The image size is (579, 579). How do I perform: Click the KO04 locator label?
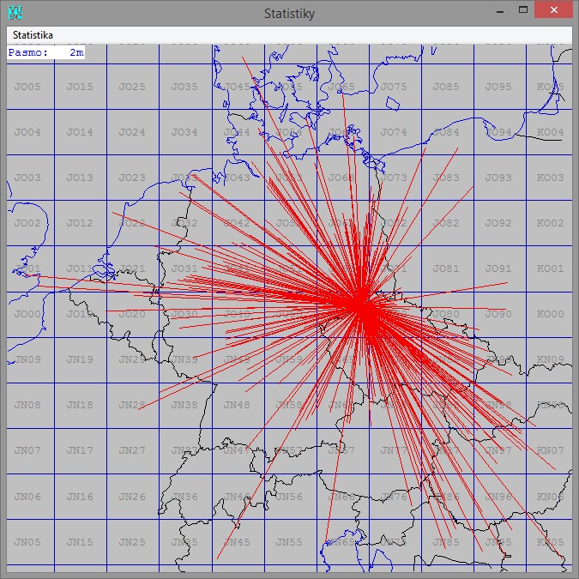551,132
